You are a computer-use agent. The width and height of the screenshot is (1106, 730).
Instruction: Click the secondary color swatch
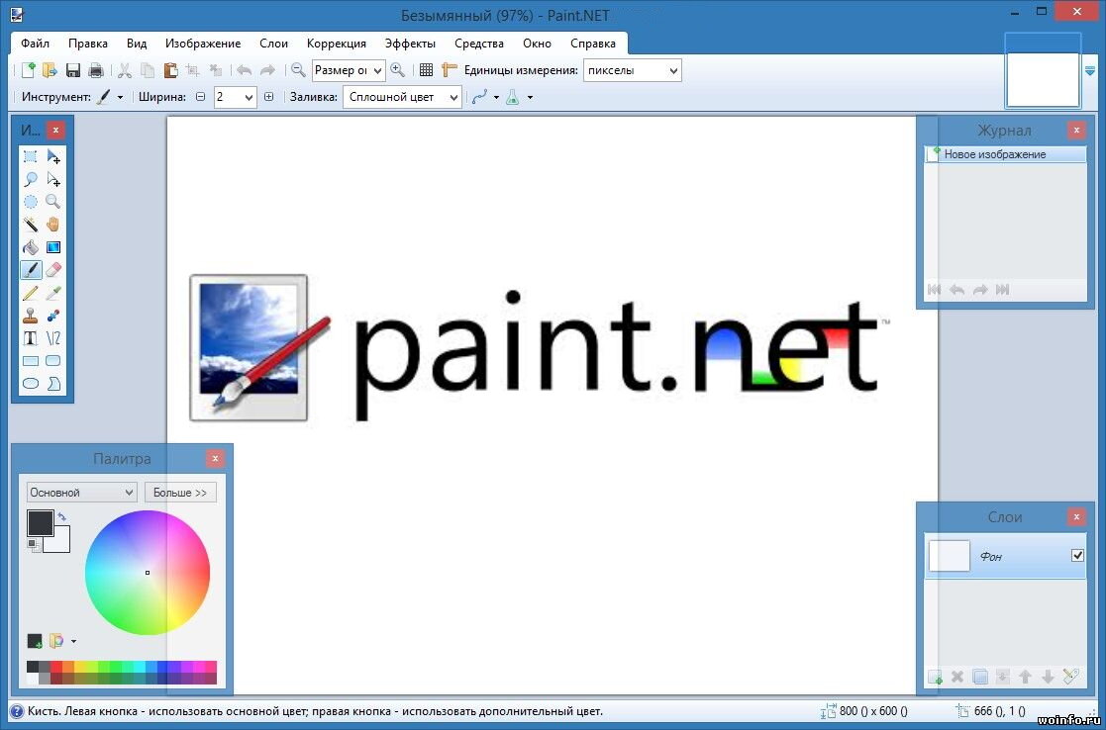pos(59,541)
